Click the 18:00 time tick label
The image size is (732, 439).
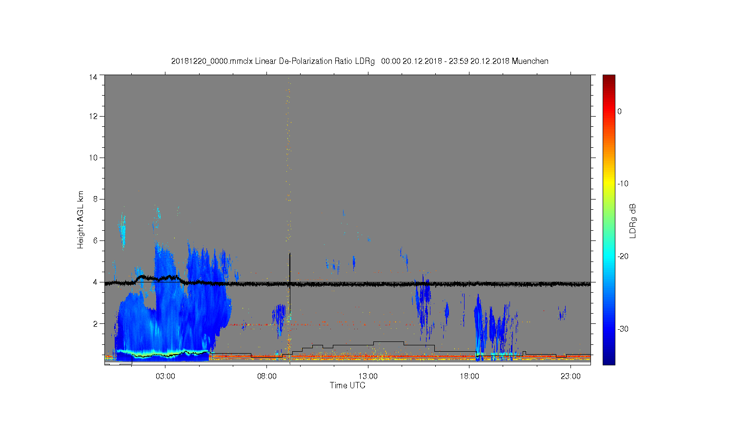(469, 377)
